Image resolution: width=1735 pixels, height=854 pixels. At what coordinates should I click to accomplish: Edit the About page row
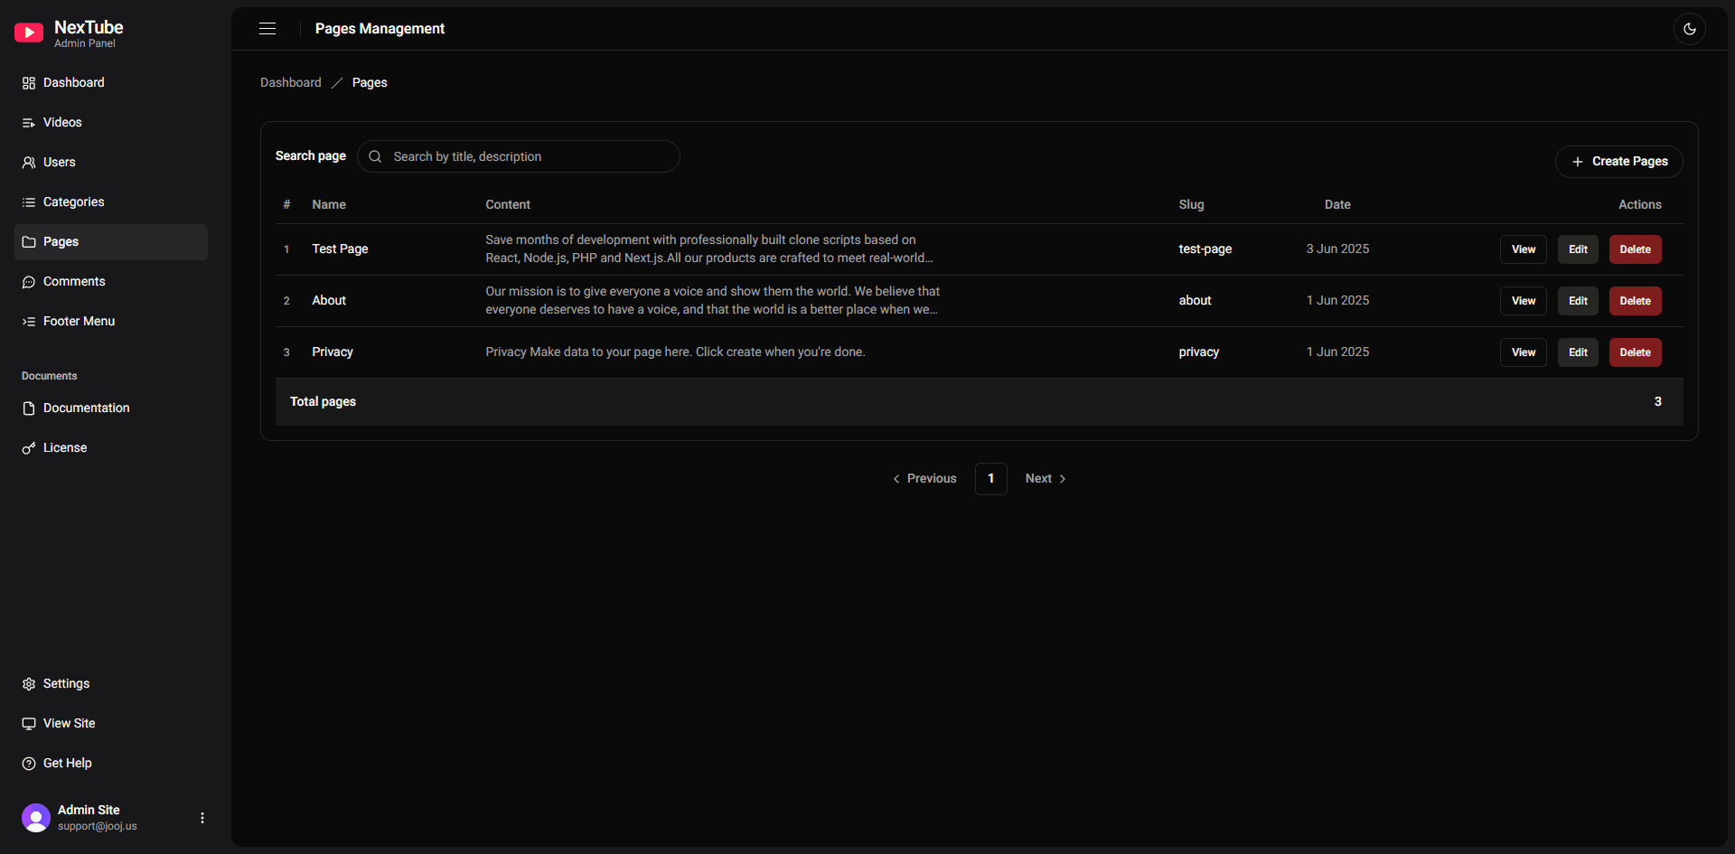pos(1578,301)
